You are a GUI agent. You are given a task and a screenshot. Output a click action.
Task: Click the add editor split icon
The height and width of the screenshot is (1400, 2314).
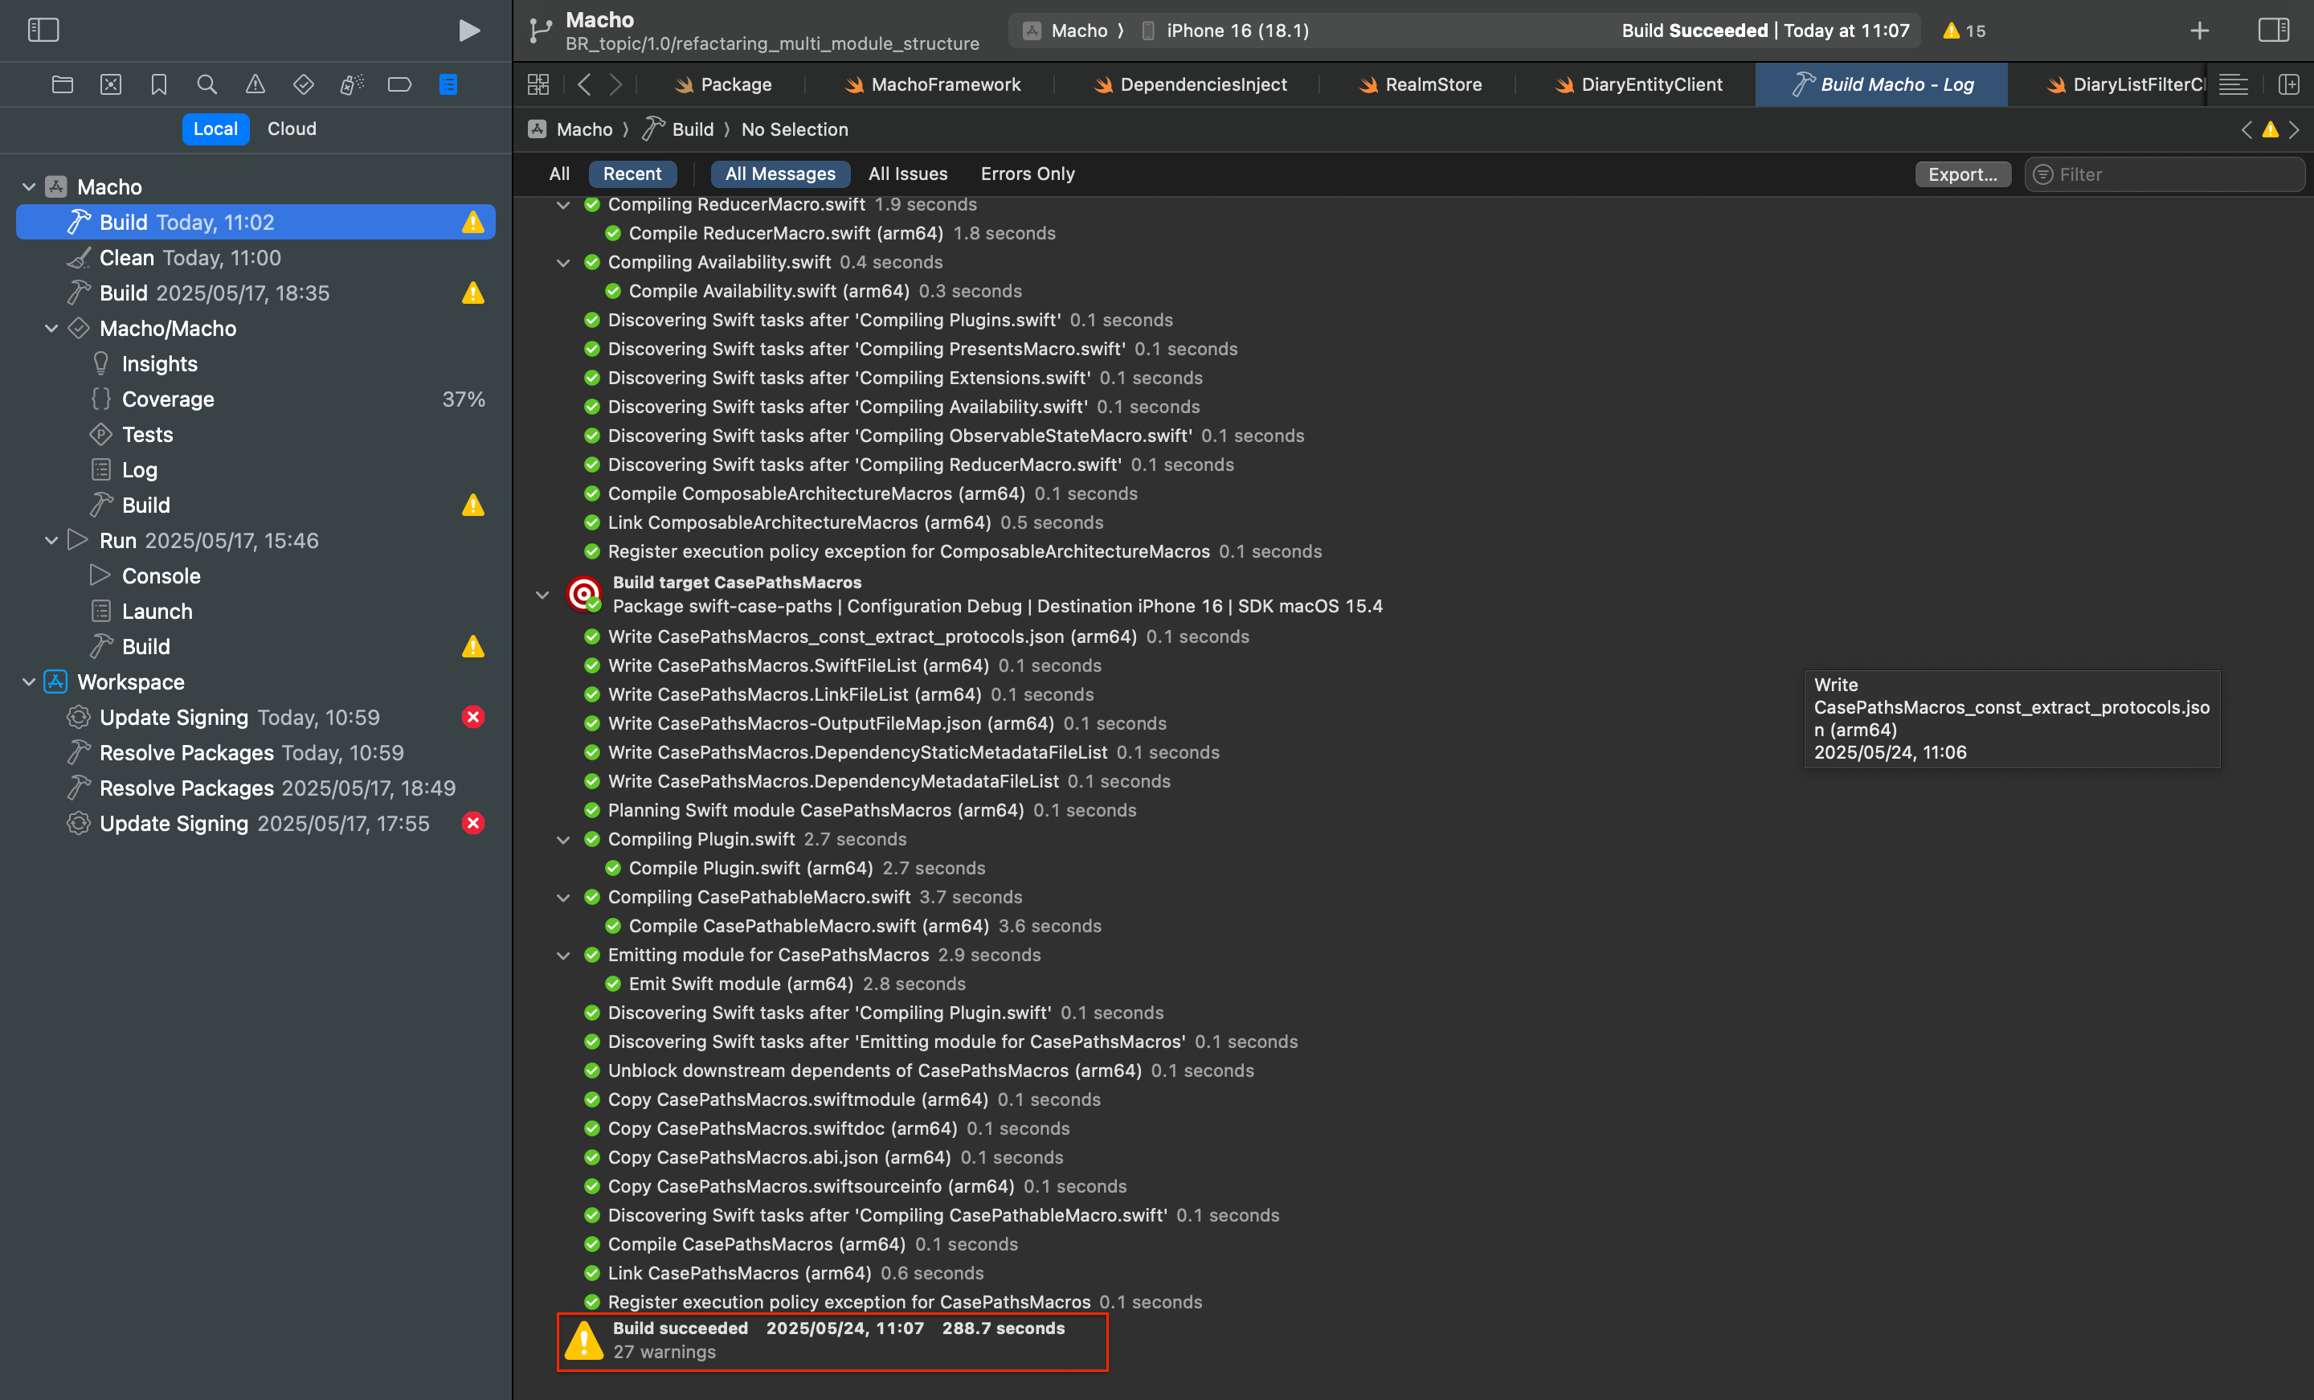(x=2288, y=84)
